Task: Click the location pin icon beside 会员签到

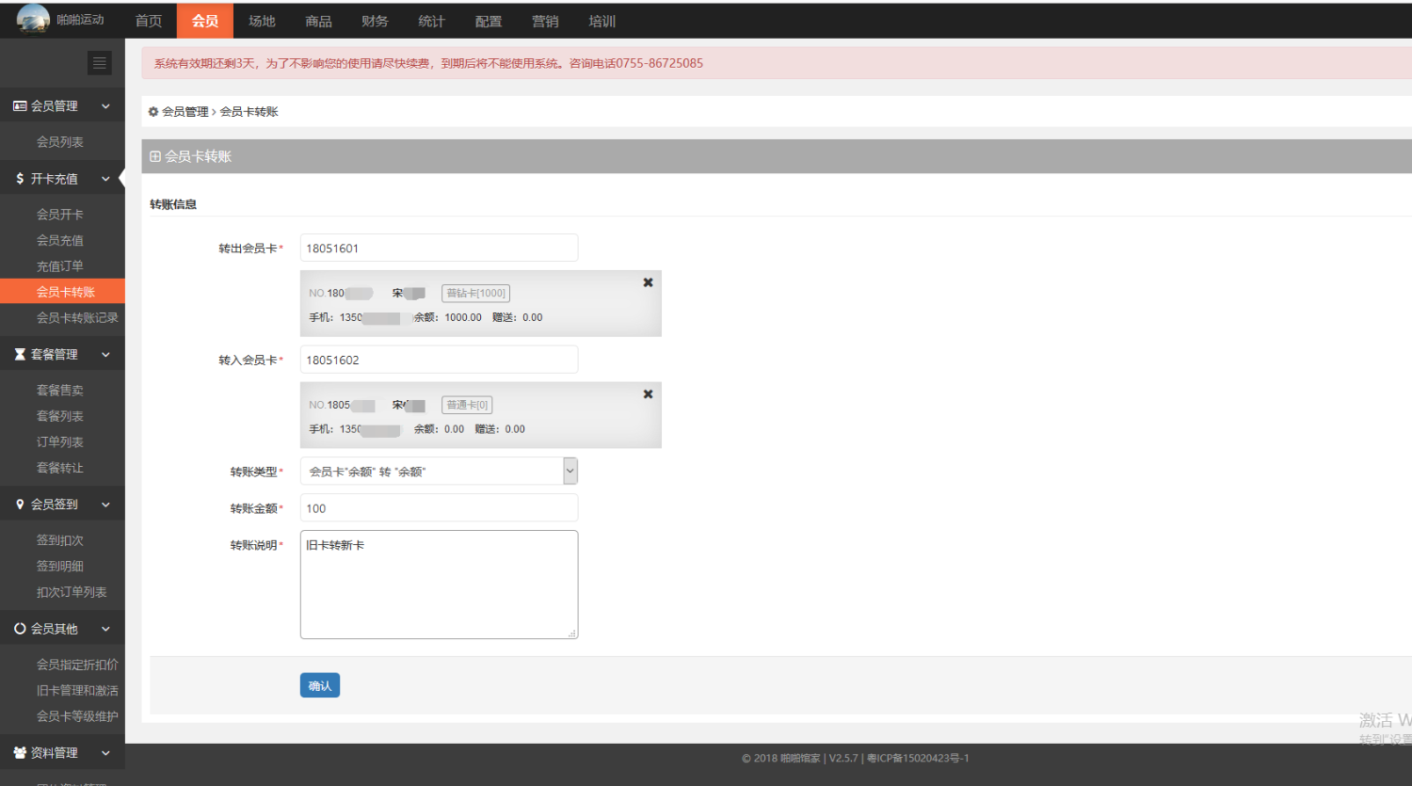Action: (x=20, y=505)
